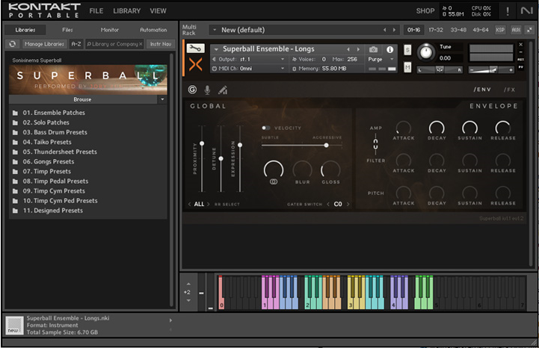Click the AMP Attack knob
Screen dimensions: 539x348
(x=403, y=128)
